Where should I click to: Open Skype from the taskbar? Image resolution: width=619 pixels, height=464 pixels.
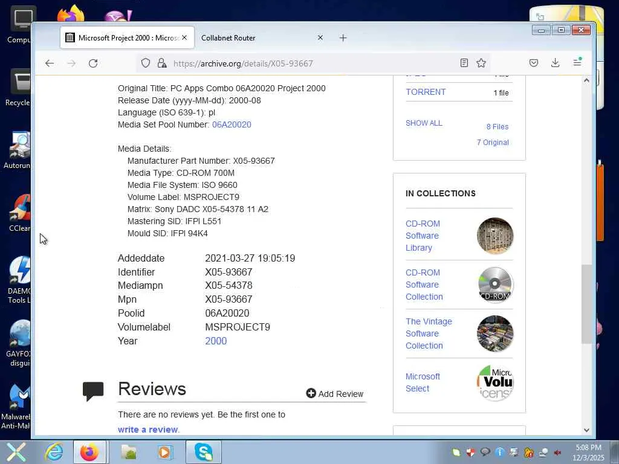click(x=203, y=452)
